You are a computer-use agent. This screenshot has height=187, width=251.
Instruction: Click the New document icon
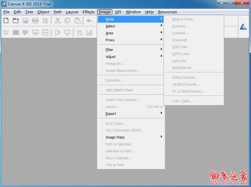(x=6, y=20)
